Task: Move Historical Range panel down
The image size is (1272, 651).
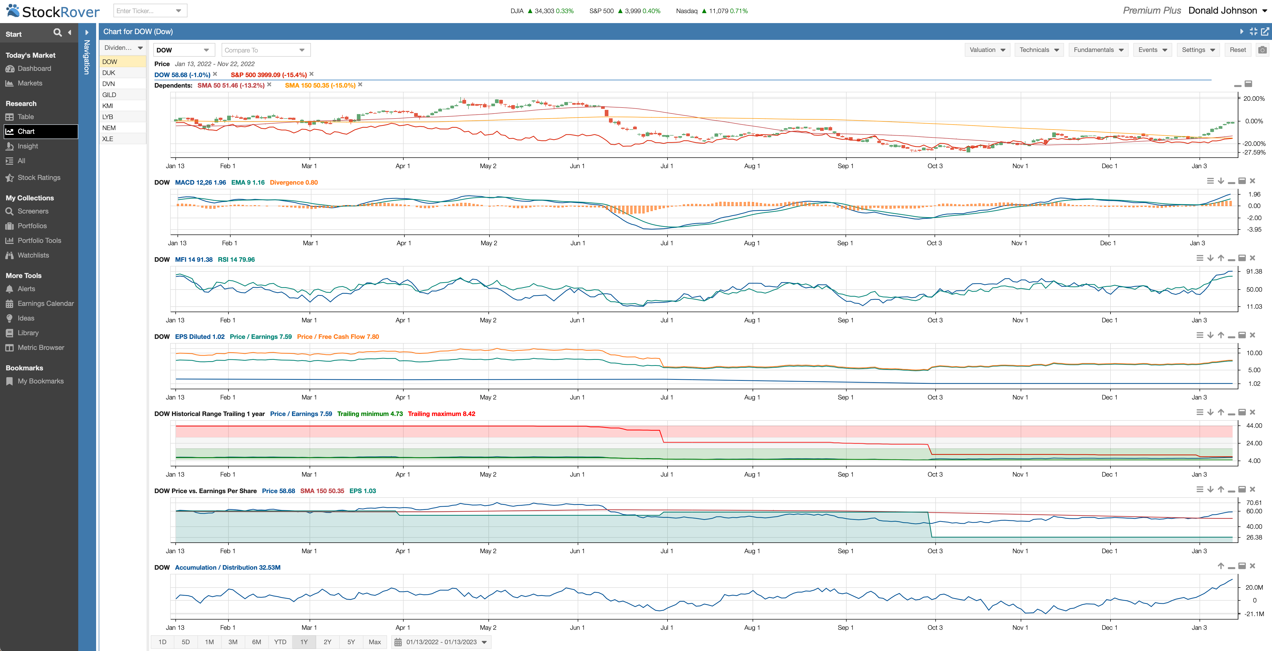Action: coord(1210,412)
